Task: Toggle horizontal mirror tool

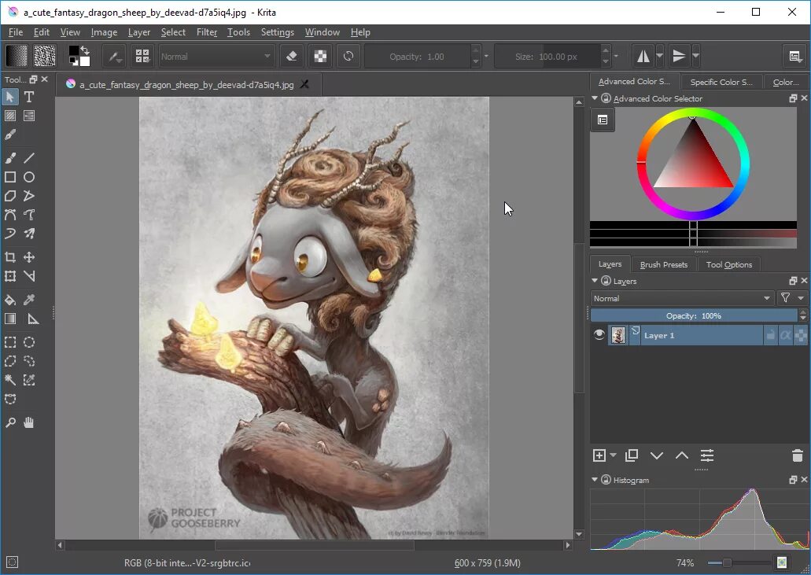Action: tap(643, 57)
